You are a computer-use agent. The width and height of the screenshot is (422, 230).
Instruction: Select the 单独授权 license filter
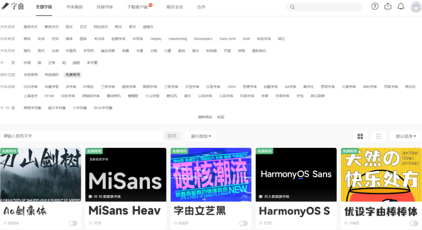[x=52, y=75]
